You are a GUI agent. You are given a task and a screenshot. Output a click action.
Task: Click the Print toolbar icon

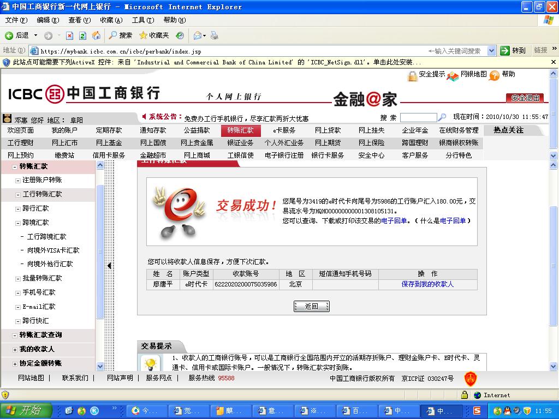click(x=215, y=35)
